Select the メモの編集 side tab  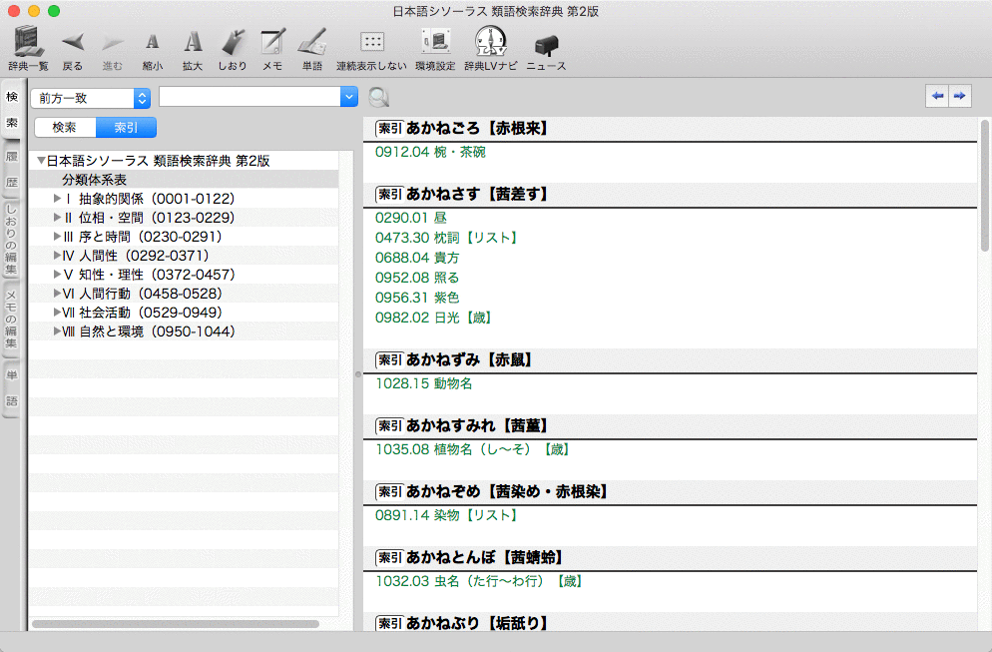click(12, 320)
